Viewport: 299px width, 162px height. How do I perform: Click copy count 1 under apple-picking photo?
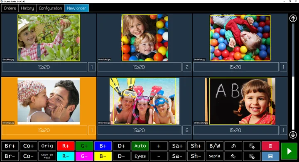(92, 67)
